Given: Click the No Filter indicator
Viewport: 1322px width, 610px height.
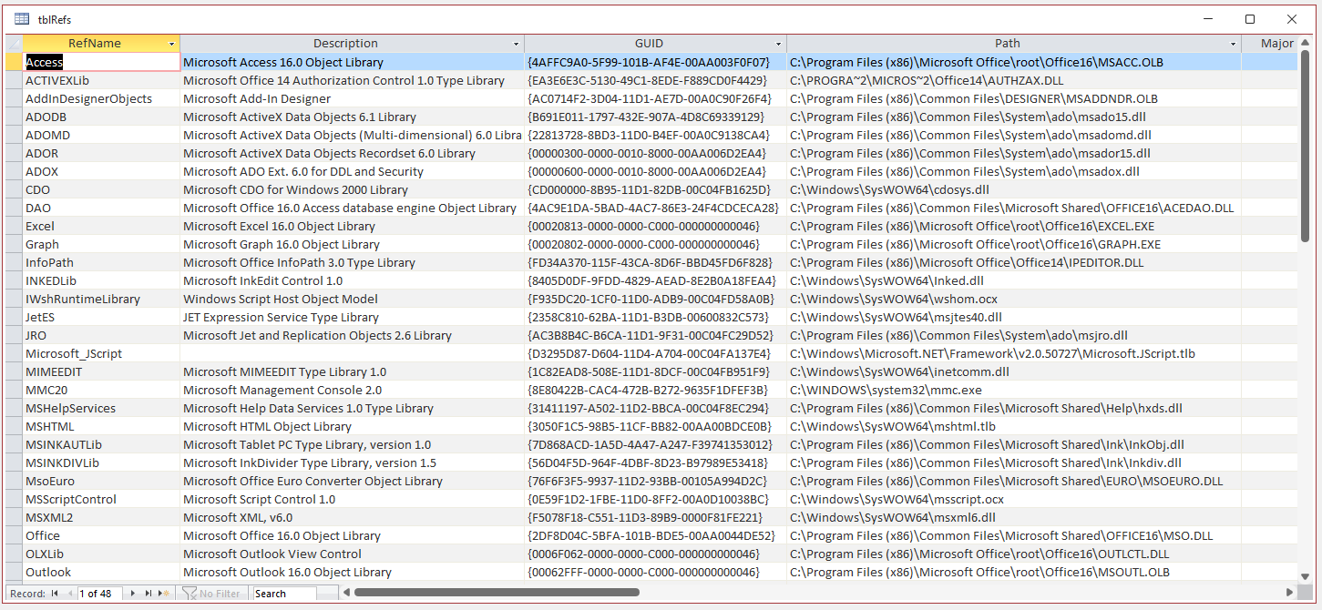Looking at the screenshot, I should (x=212, y=594).
